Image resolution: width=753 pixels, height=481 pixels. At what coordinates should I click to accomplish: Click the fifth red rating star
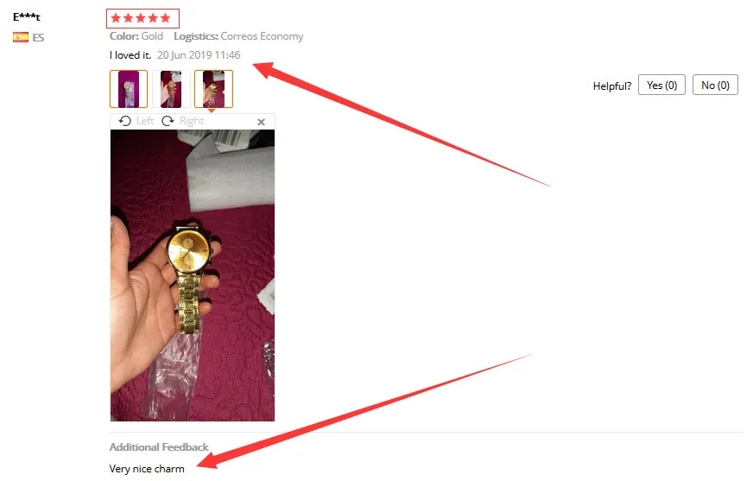[x=166, y=18]
